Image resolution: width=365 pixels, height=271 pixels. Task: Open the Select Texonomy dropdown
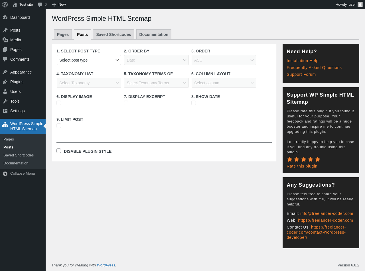(x=89, y=83)
